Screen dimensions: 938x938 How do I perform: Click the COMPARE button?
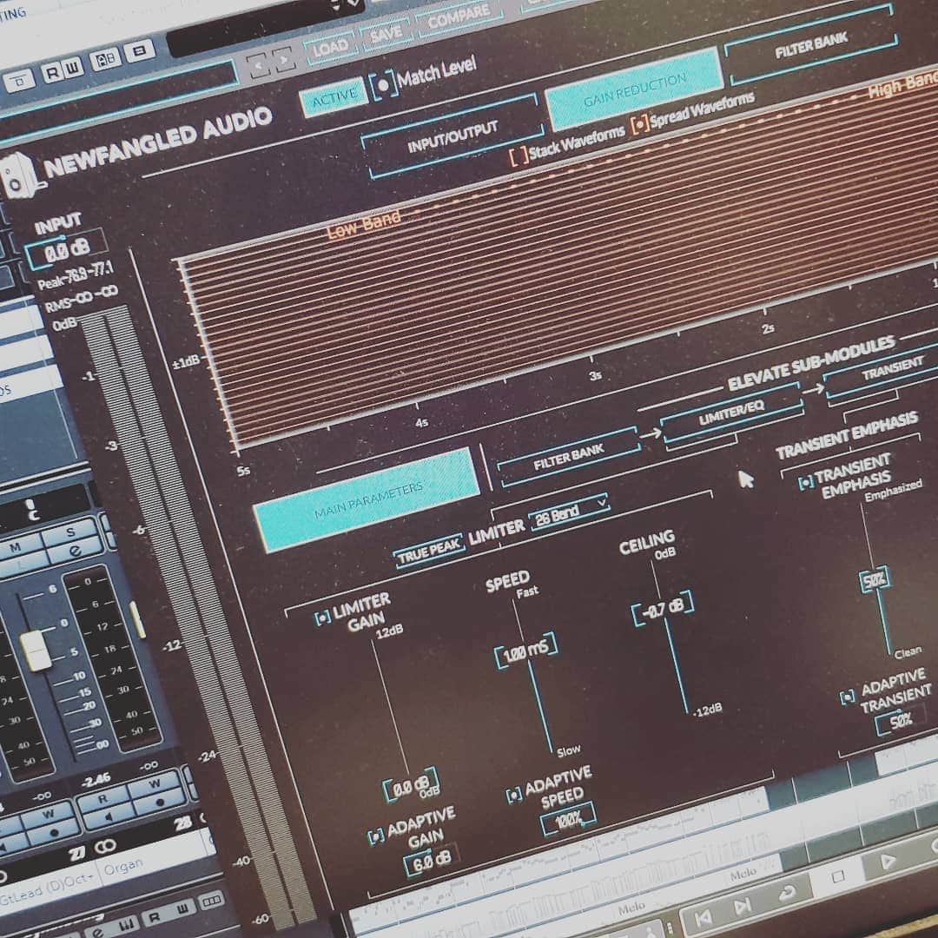(x=459, y=17)
